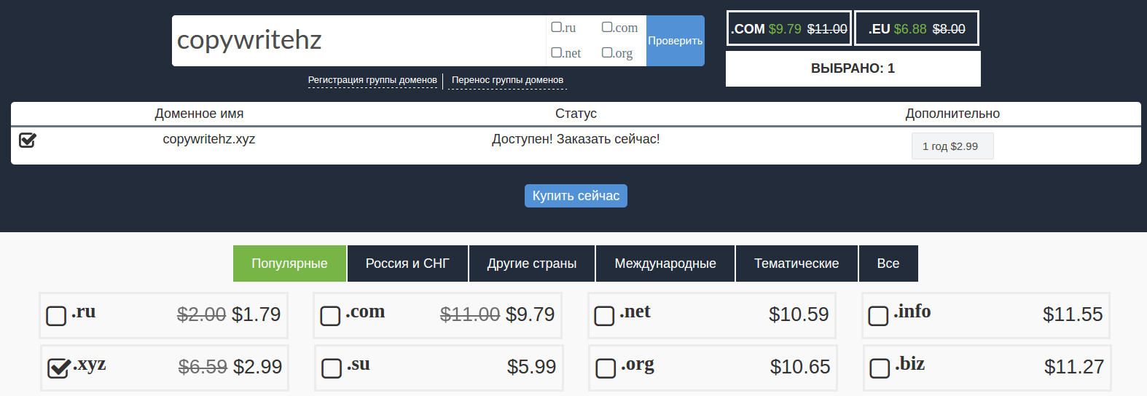Screen dimensions: 1147x396
Task: Untick the .xyz zone checkbox
Action: [x=58, y=368]
